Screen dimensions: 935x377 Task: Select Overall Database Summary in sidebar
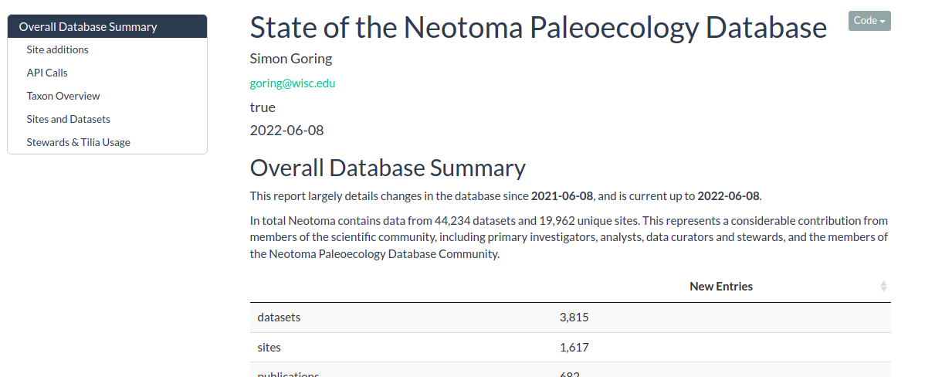tap(107, 26)
